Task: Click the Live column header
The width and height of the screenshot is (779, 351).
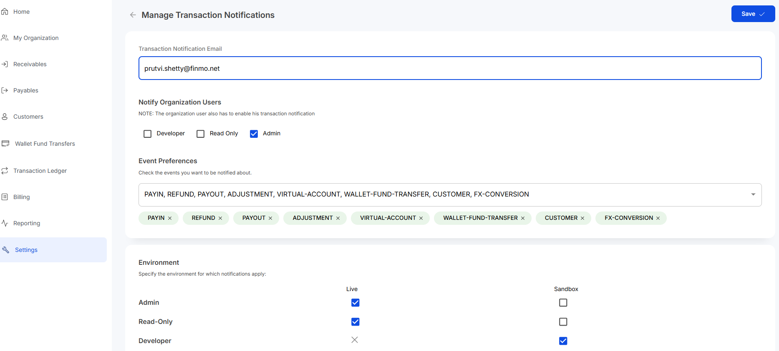Action: [352, 289]
